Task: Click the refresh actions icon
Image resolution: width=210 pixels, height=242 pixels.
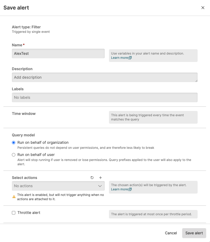Action: click(92, 178)
